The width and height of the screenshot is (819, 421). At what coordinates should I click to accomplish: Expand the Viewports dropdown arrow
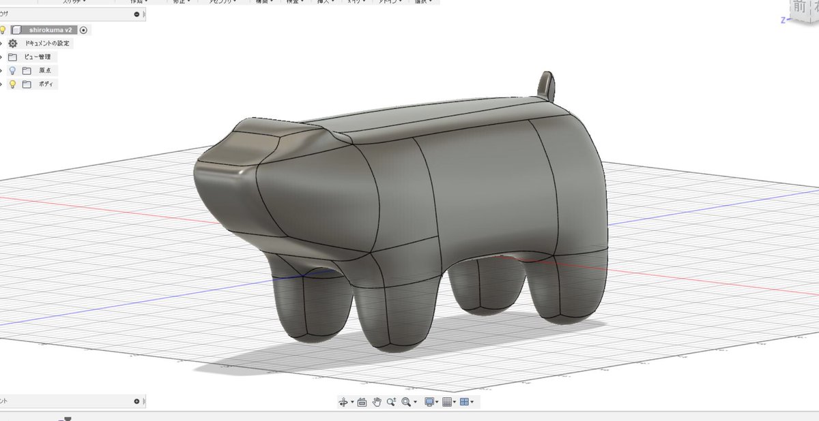[x=472, y=402]
